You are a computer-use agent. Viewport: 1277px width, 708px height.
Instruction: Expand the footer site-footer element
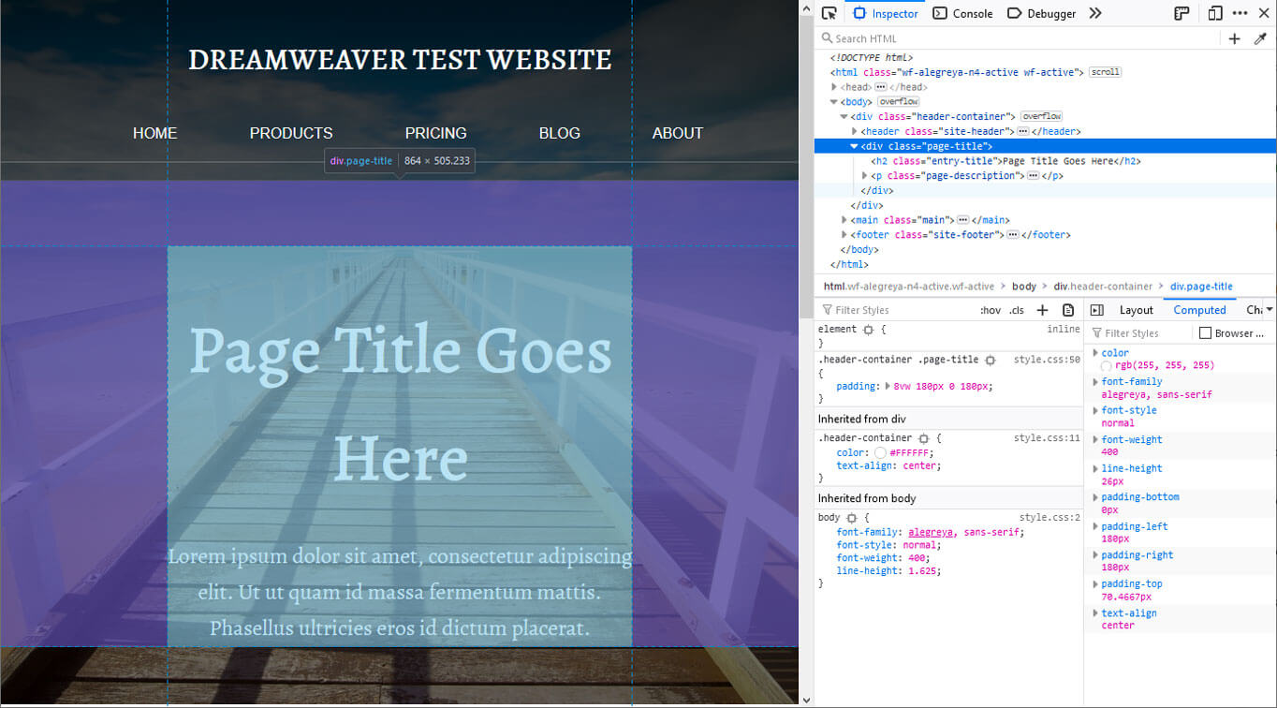point(844,234)
